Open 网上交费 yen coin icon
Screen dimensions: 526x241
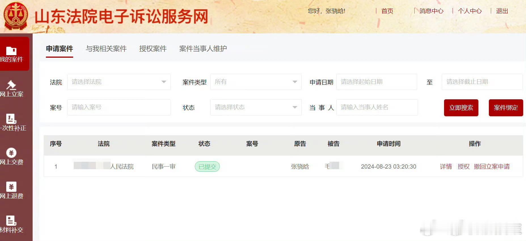11,153
